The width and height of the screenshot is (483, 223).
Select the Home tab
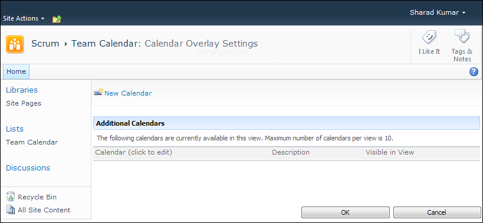click(x=16, y=71)
